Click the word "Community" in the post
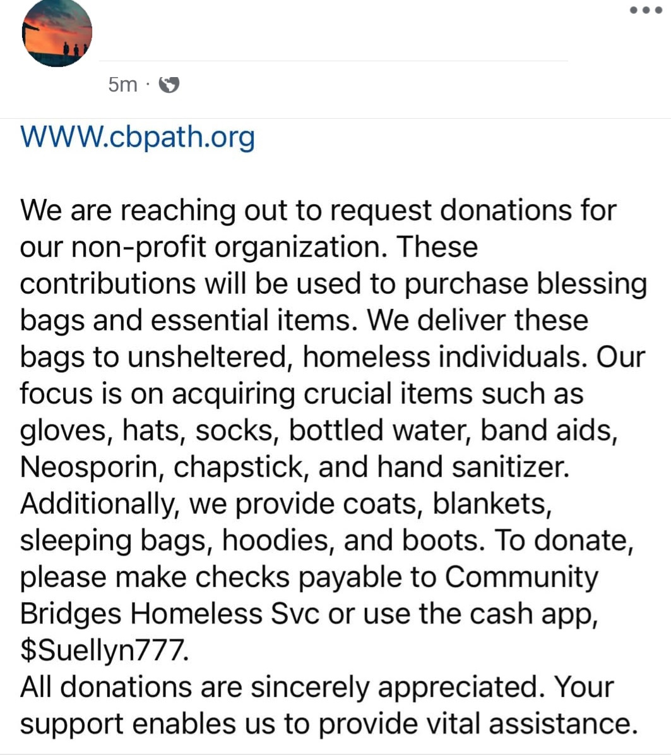 pos(521,577)
